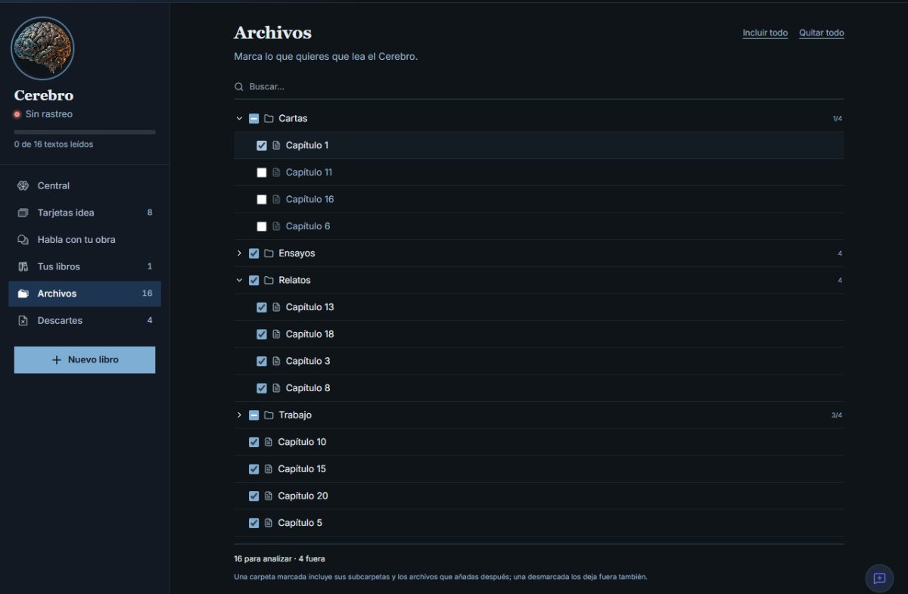Click the document icon beside Capítulo 13
Viewport: 908px width, 594px height.
click(x=276, y=307)
